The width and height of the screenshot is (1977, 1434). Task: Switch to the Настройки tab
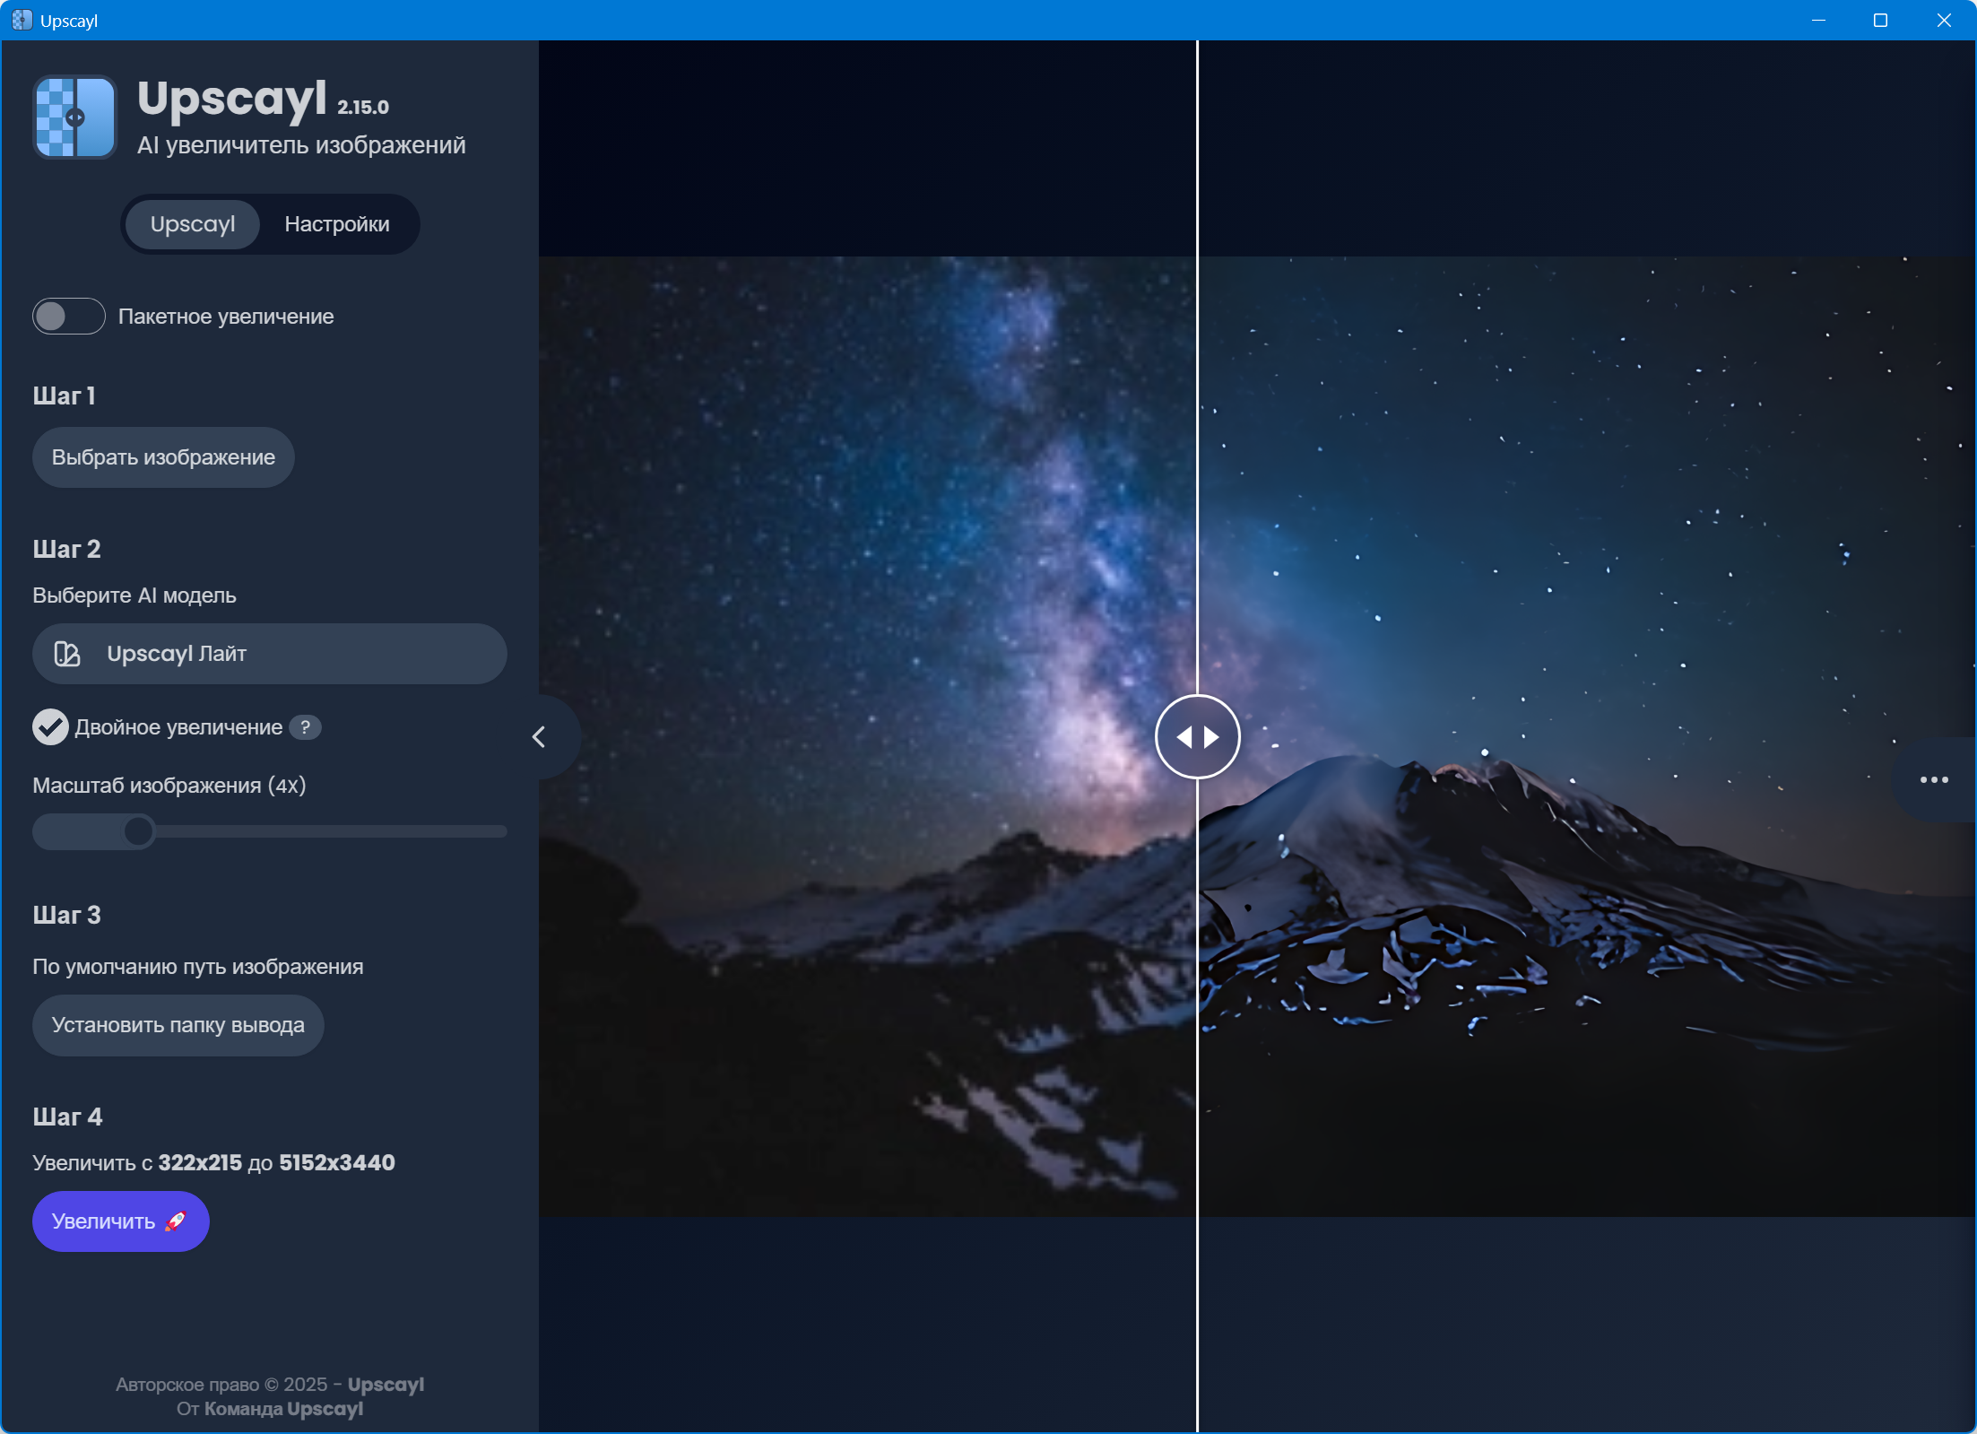337,224
